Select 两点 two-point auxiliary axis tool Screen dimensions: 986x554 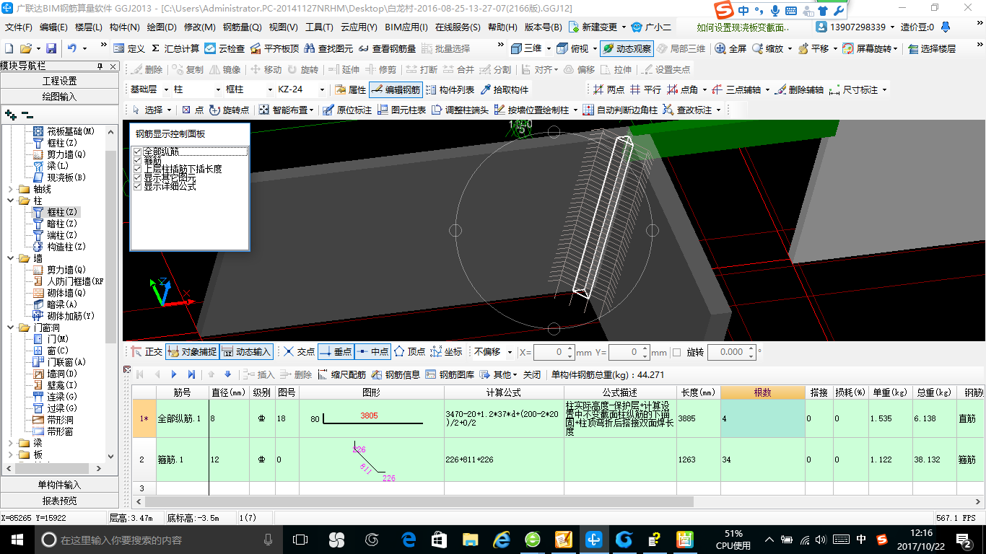tap(608, 90)
